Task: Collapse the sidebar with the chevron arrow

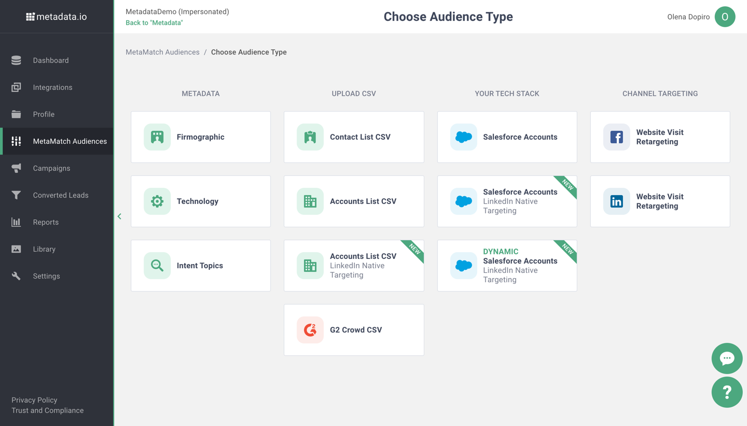Action: coord(119,216)
